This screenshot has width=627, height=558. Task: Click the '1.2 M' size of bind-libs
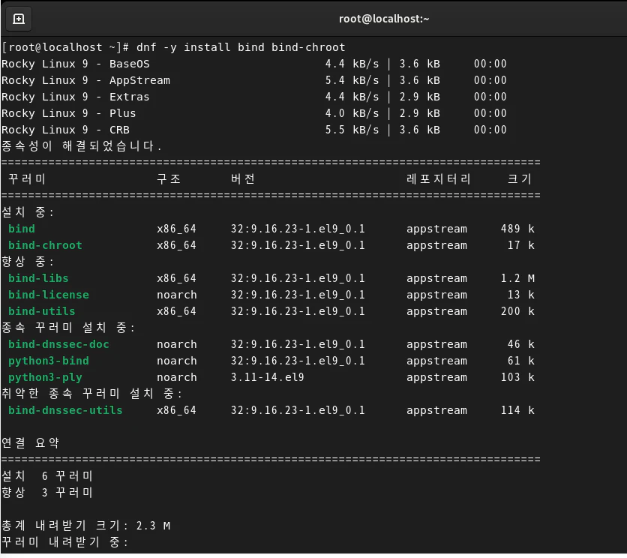[x=517, y=278]
